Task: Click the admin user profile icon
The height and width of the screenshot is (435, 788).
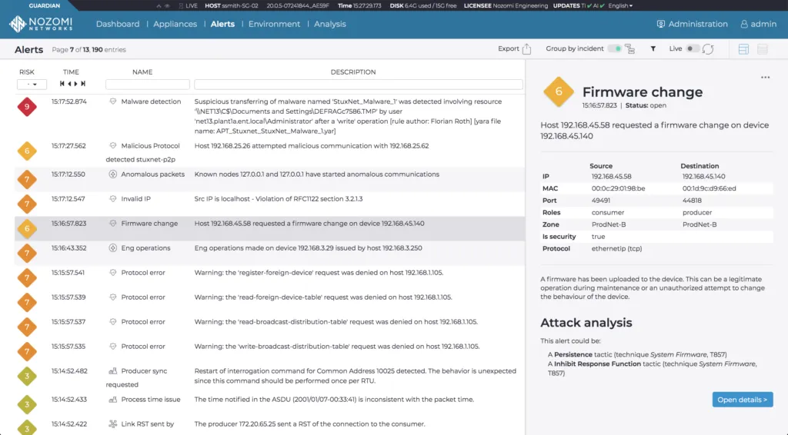Action: click(x=744, y=24)
